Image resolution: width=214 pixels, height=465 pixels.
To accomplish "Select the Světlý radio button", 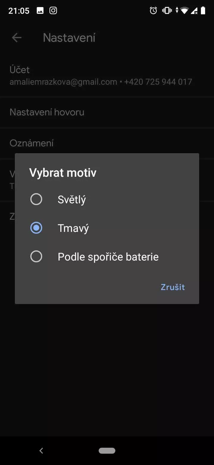I will 36,199.
